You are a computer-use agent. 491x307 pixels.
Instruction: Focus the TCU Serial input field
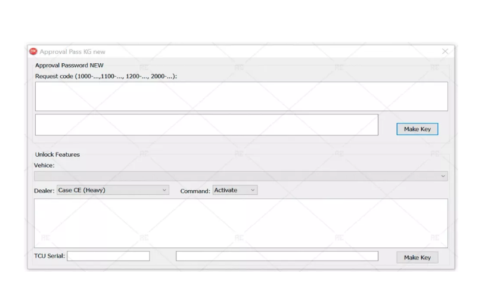[108, 256]
